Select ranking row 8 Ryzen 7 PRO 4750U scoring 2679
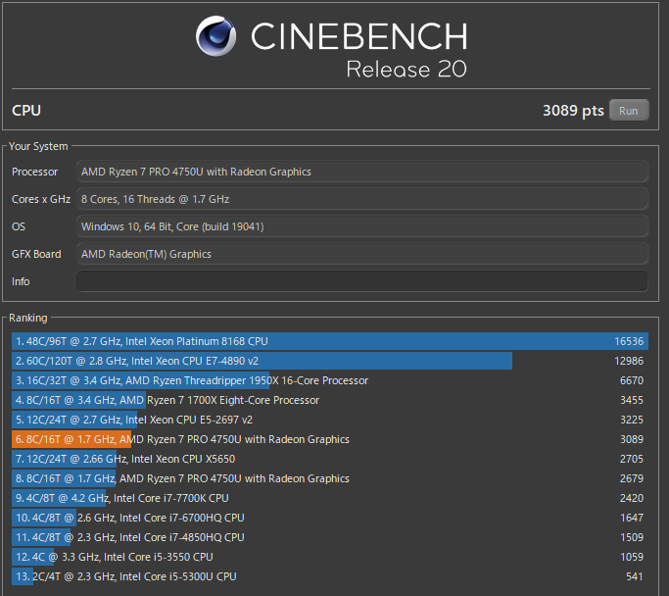The height and width of the screenshot is (596, 669). coord(330,478)
